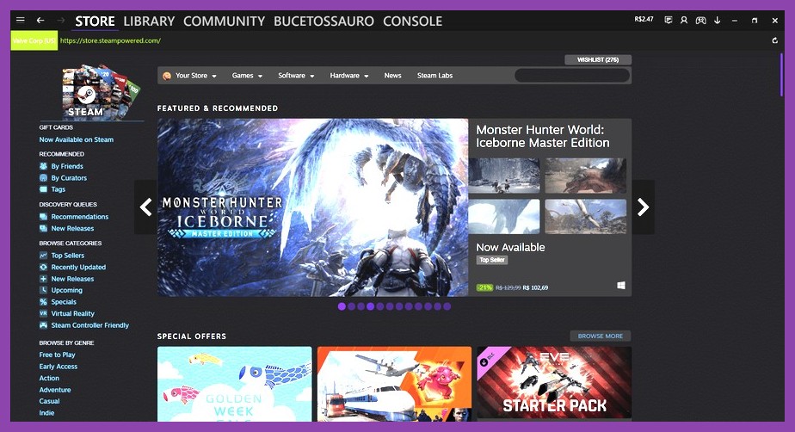Expand the Hardware dropdown menu
This screenshot has width=795, height=432.
(349, 76)
